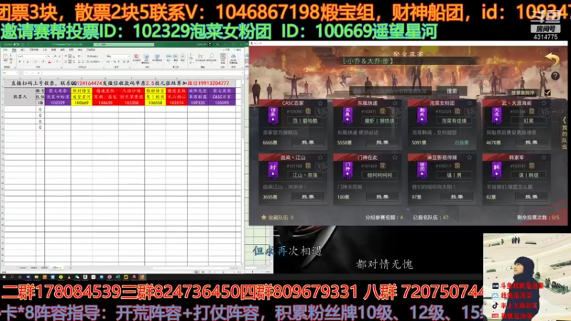Viewport: 571px width, 321px height.
Task: Open the Excel Insert ribbon tab
Action: pyautogui.click(x=23, y=50)
